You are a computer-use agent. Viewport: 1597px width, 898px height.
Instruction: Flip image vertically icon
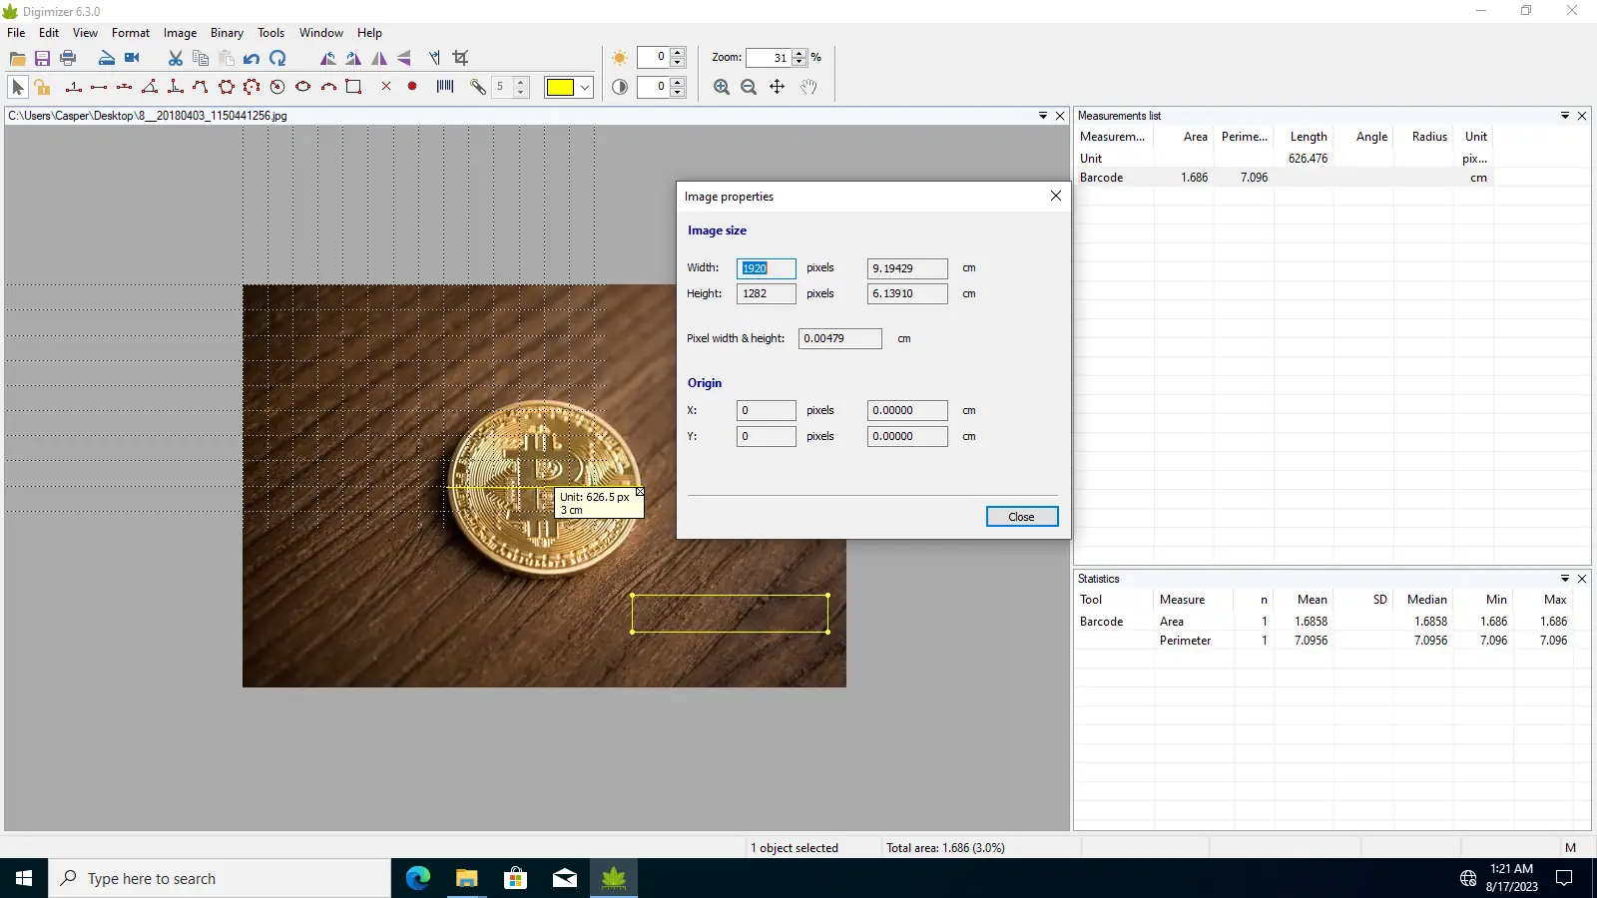point(404,59)
